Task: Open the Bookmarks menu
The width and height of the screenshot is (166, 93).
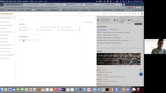Action: tap(25, 1)
